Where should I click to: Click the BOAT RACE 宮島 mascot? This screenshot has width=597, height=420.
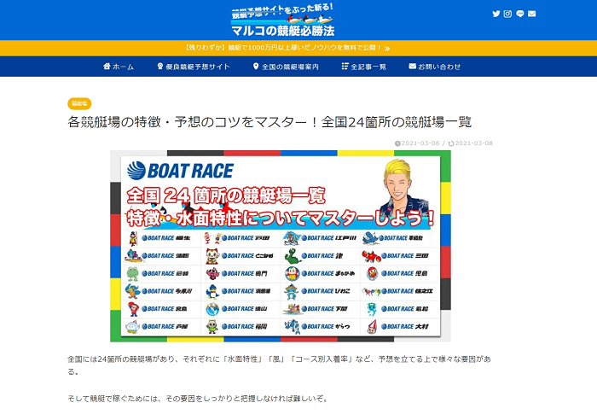133,309
